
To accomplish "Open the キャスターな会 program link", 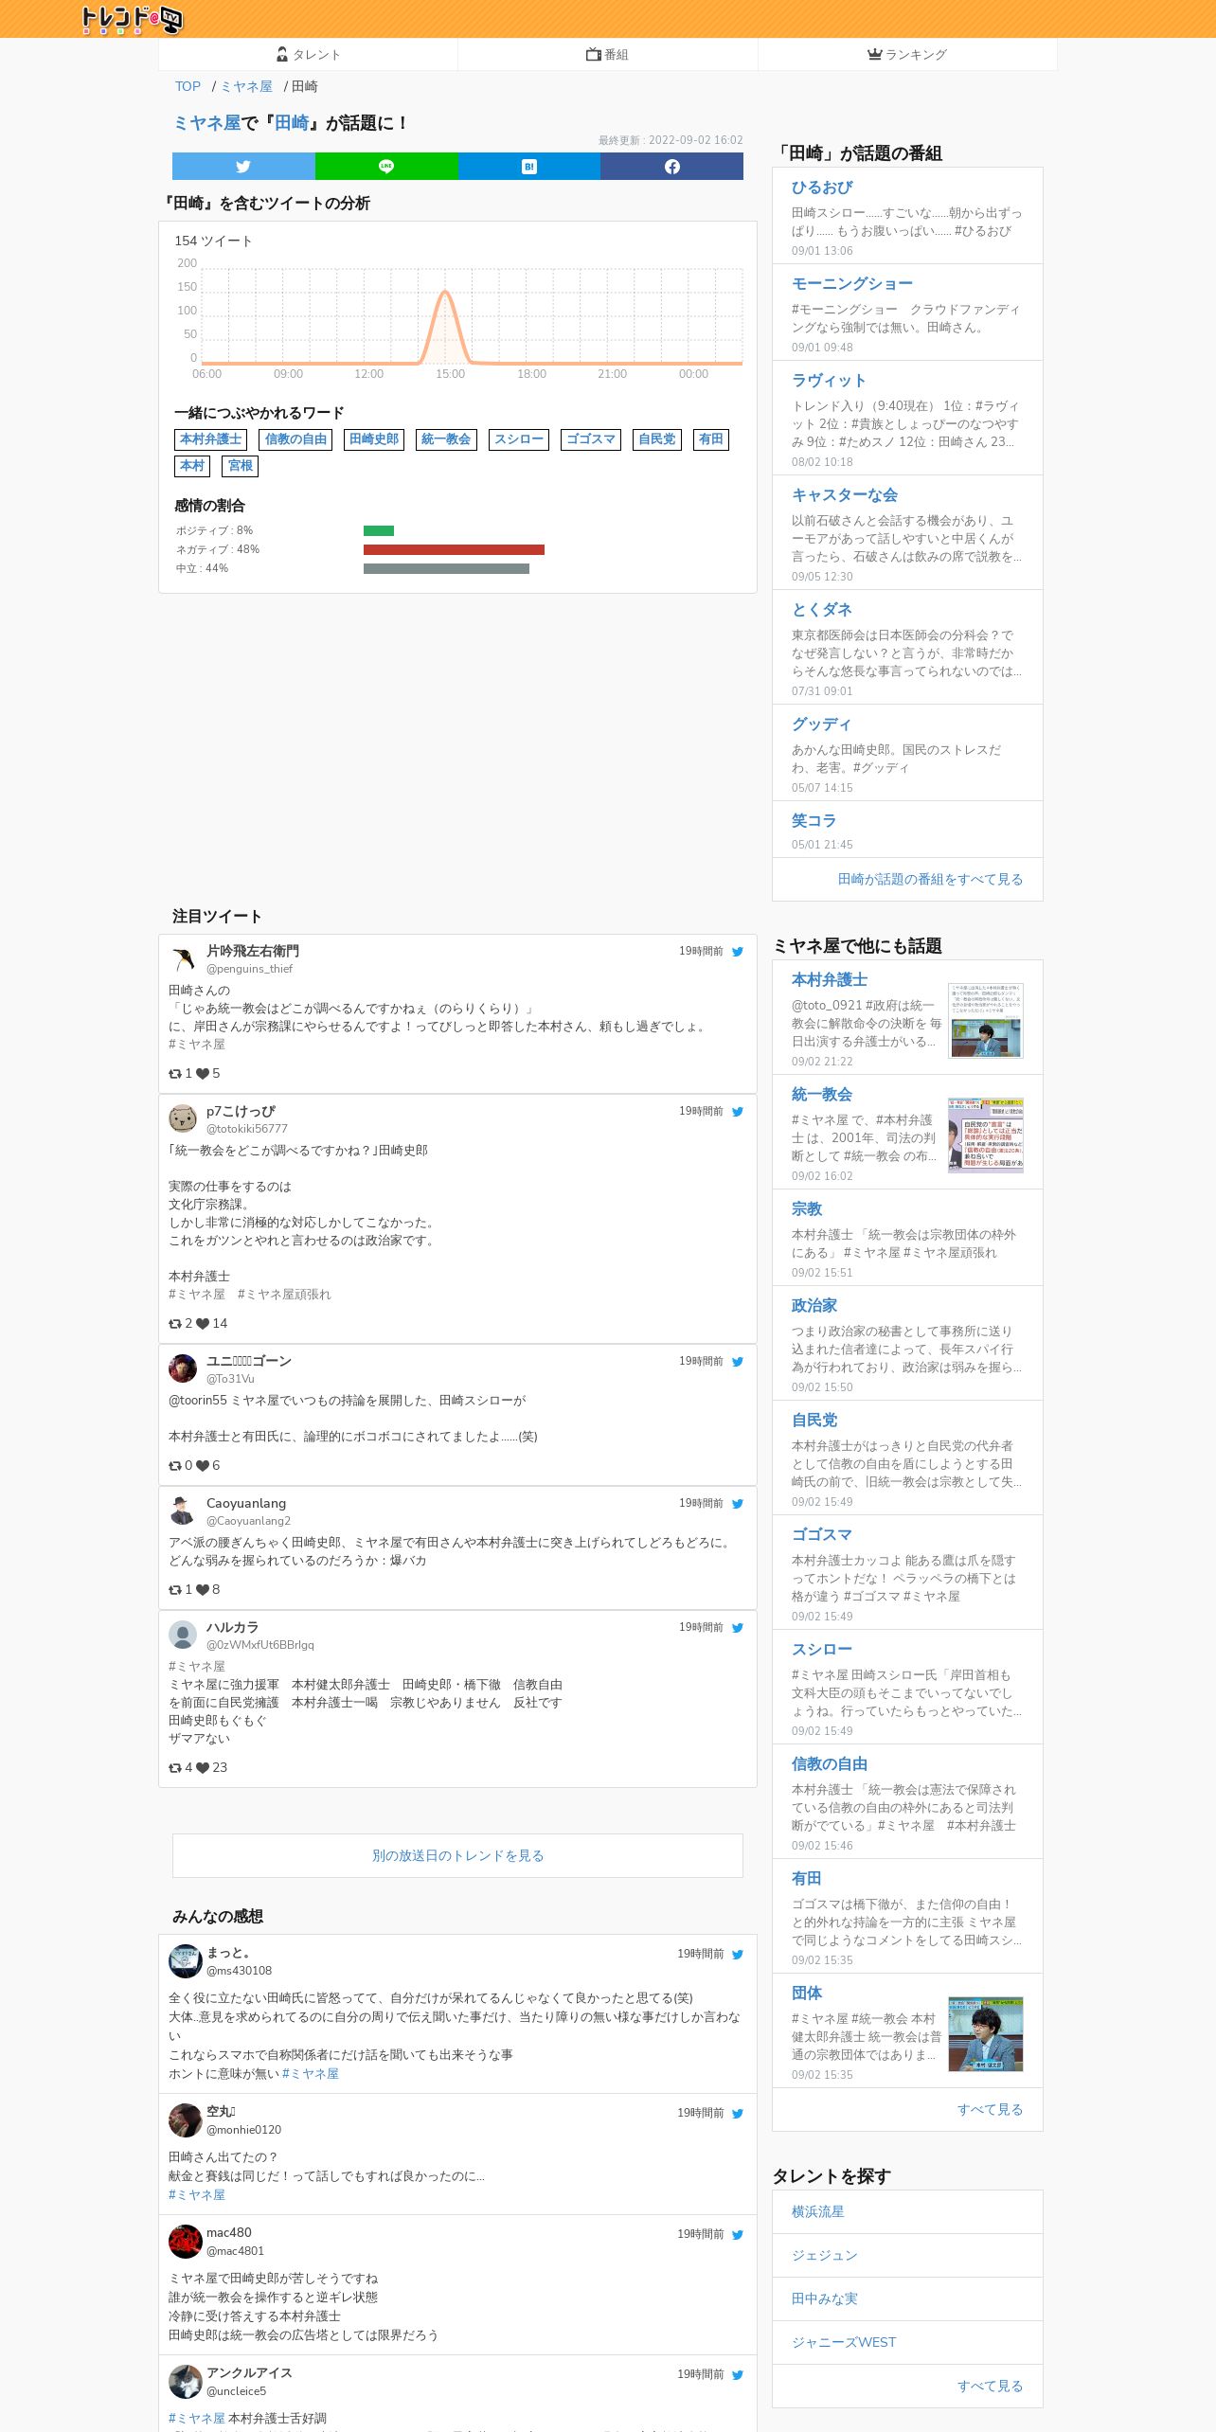I will point(845,495).
